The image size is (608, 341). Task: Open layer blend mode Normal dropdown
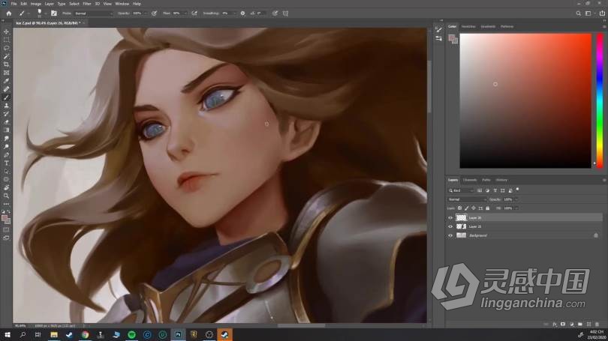point(467,199)
